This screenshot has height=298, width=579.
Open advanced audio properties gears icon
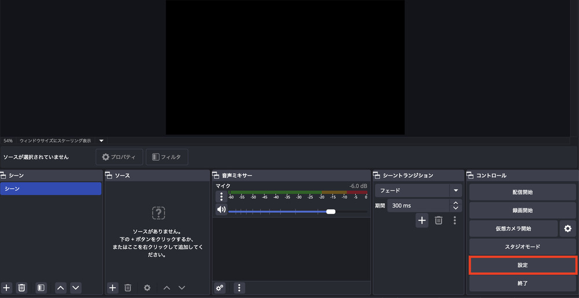pyautogui.click(x=219, y=288)
